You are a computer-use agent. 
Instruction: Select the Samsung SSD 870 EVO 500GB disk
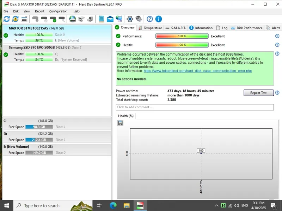click(57, 53)
